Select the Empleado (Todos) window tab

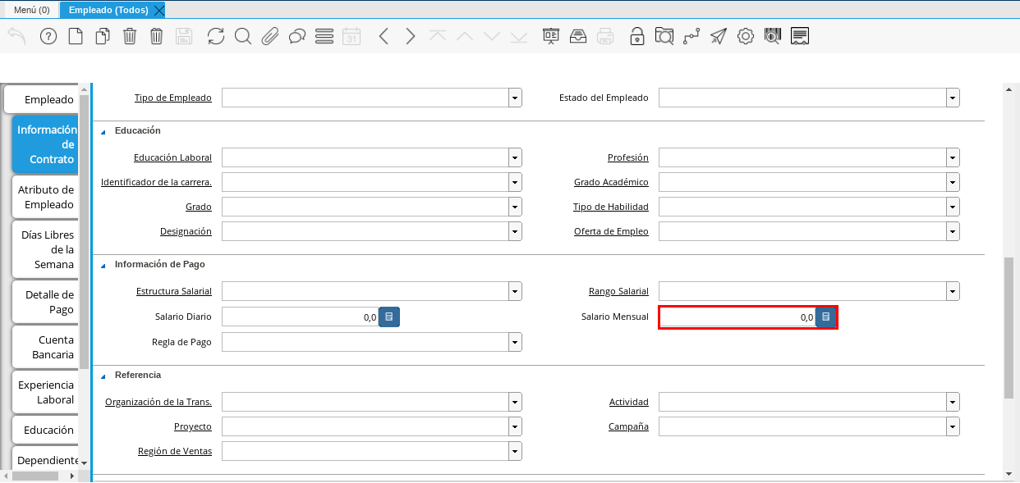(x=108, y=10)
